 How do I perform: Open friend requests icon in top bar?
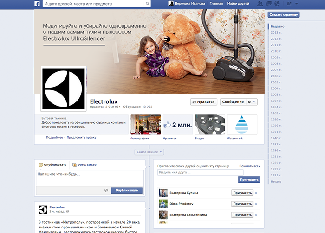click(x=260, y=4)
